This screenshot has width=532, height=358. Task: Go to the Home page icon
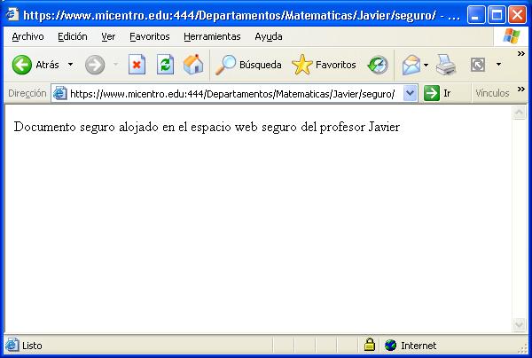[192, 65]
